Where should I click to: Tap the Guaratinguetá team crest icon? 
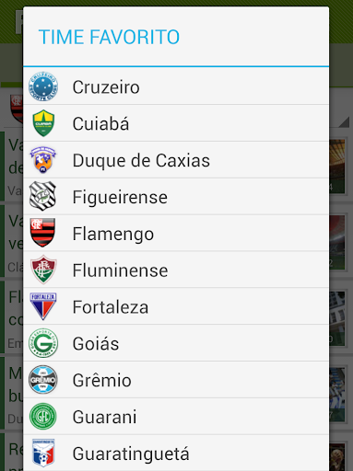tap(43, 453)
